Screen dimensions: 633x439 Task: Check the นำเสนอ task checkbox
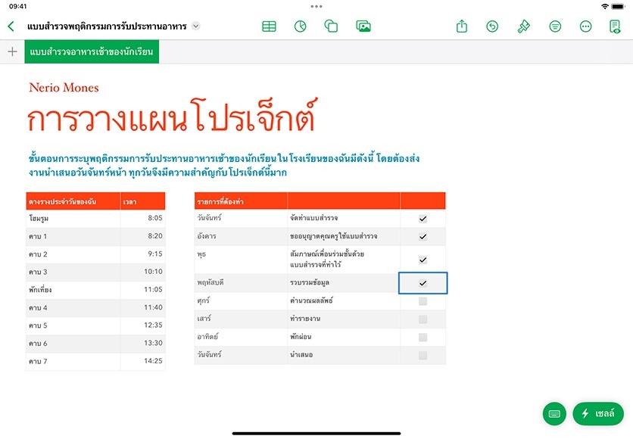(423, 355)
